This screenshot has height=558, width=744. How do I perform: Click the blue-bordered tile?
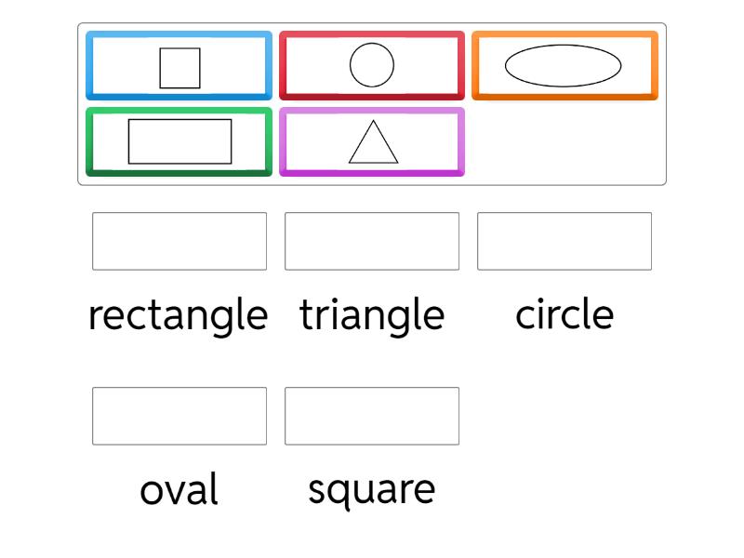click(x=179, y=65)
